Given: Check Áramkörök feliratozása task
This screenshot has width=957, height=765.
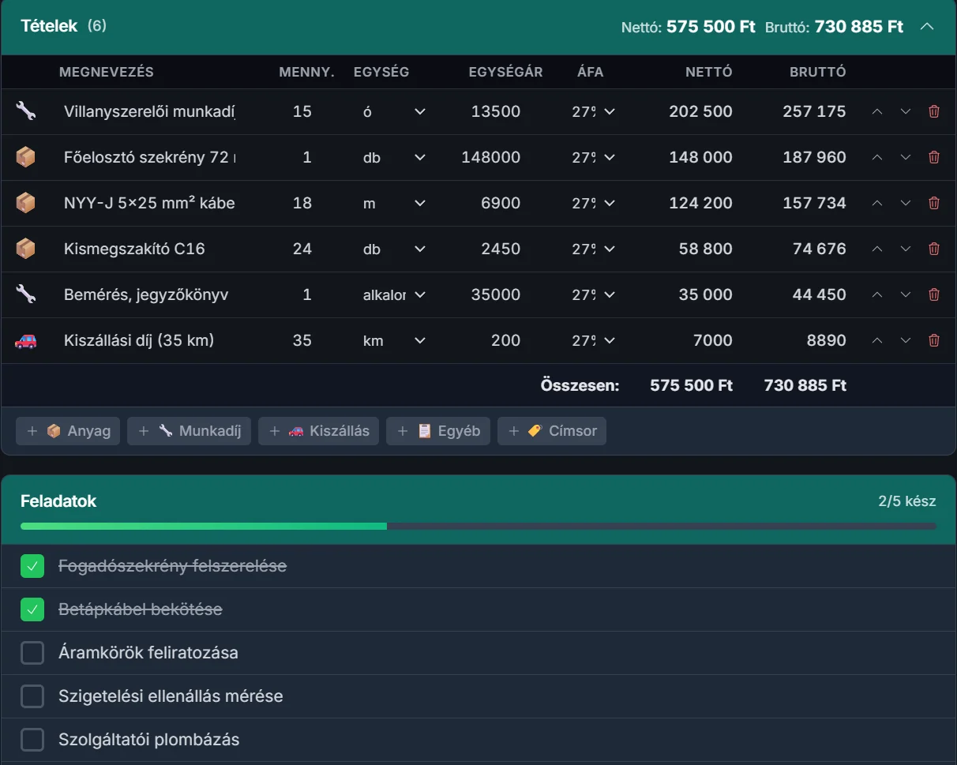Looking at the screenshot, I should coord(32,653).
